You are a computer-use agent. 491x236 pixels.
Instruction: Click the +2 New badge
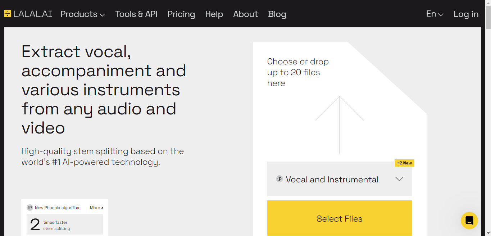click(404, 163)
